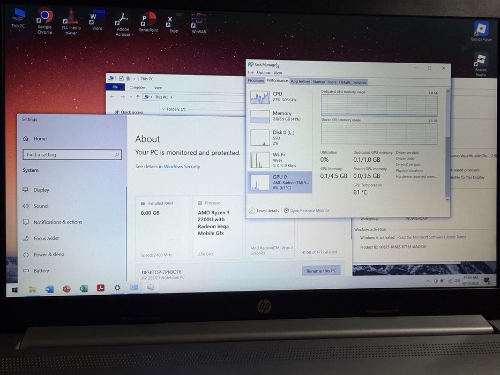Switch to Processes tab
This screenshot has width=500, height=375.
point(256,80)
